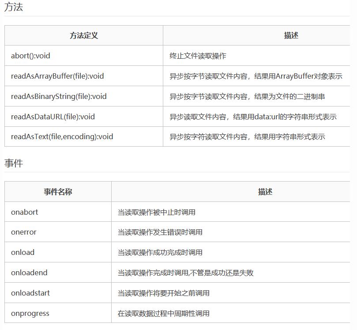Select the onloadstart event name

tap(30, 293)
